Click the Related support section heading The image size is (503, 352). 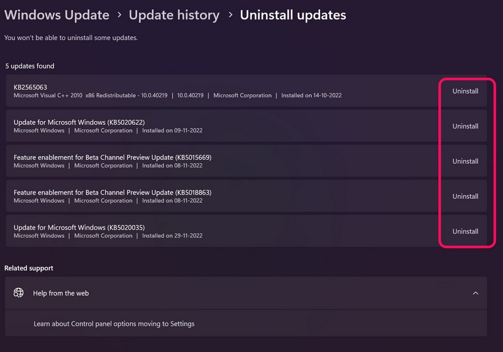click(29, 268)
